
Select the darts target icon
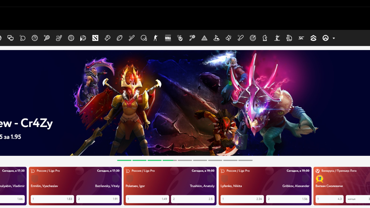pyautogui.click(x=253, y=38)
